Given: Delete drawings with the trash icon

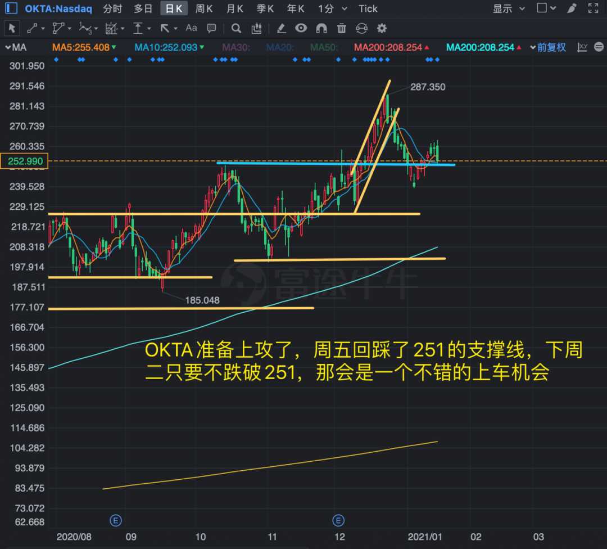Looking at the screenshot, I should pyautogui.click(x=342, y=28).
